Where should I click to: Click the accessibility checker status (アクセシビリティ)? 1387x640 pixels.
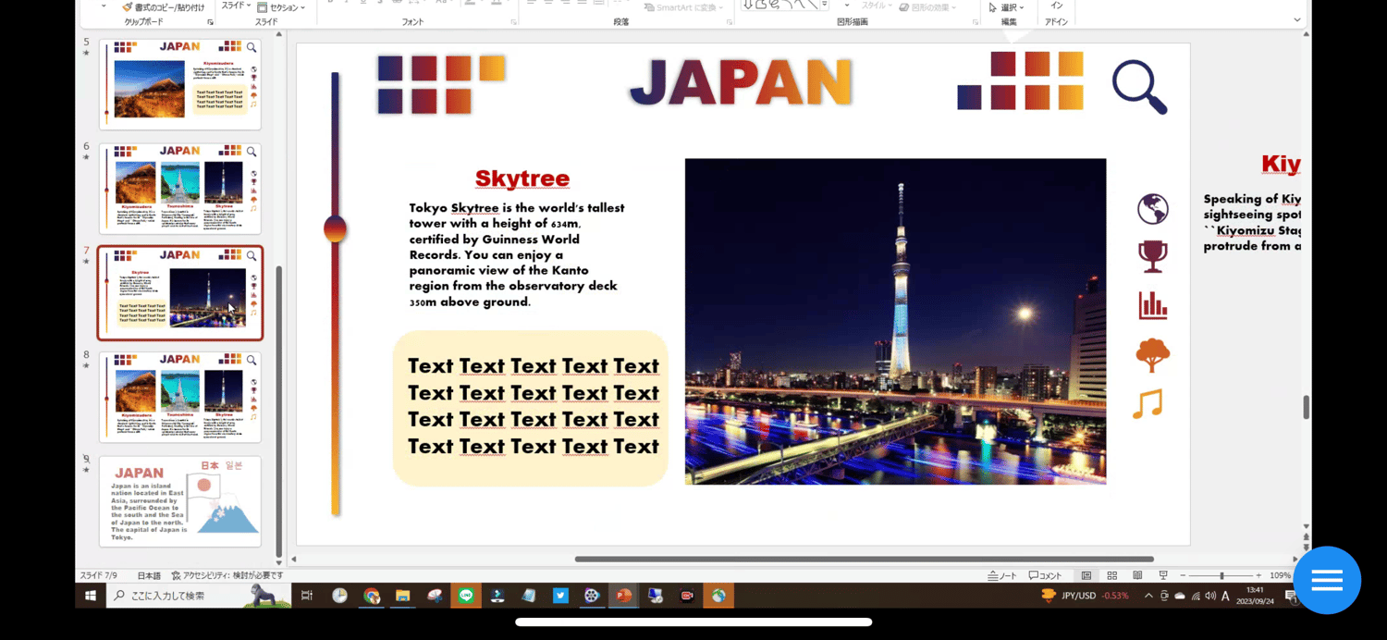click(227, 575)
